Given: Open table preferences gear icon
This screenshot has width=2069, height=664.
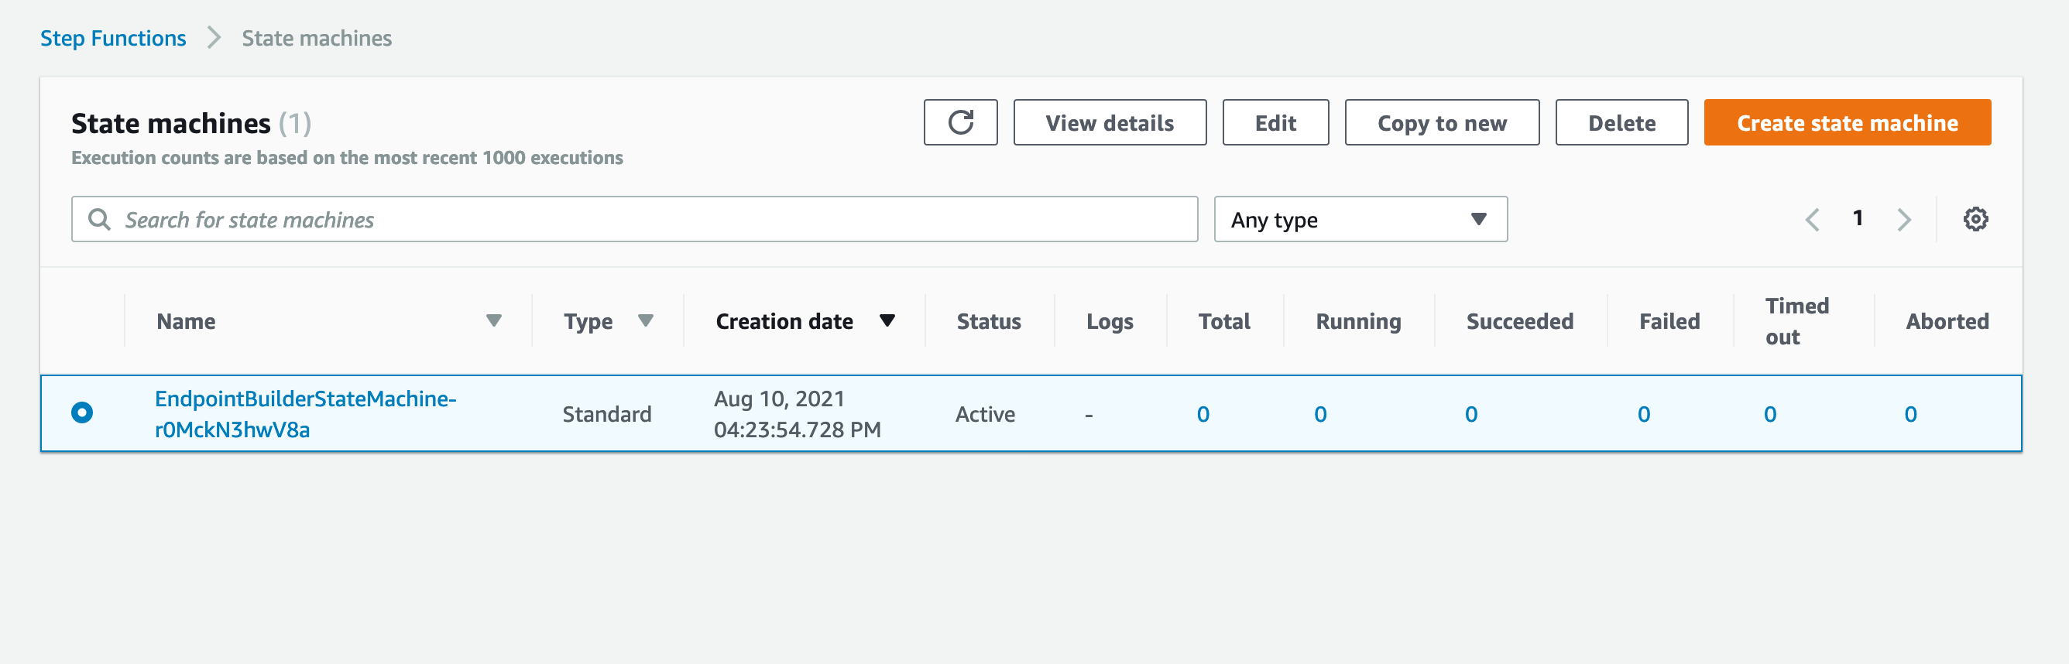Looking at the screenshot, I should (x=1975, y=219).
